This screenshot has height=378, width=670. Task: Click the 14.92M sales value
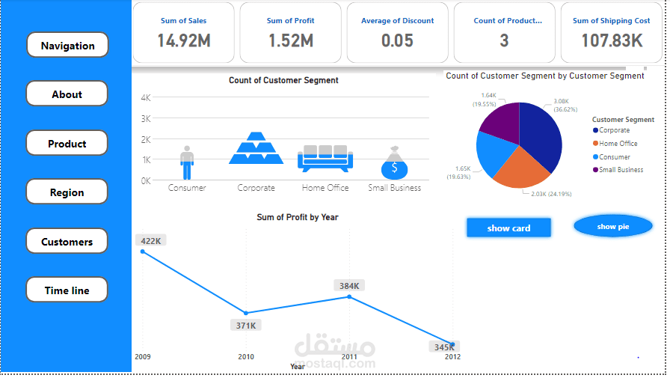[x=184, y=40]
